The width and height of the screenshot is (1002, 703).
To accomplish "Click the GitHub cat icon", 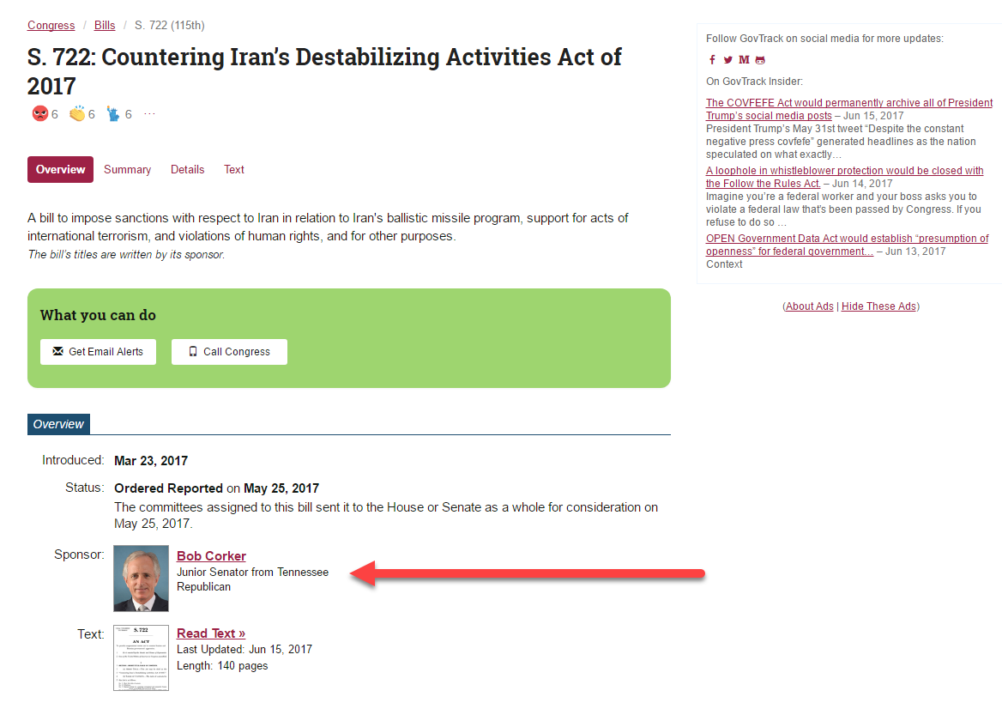I will click(760, 60).
